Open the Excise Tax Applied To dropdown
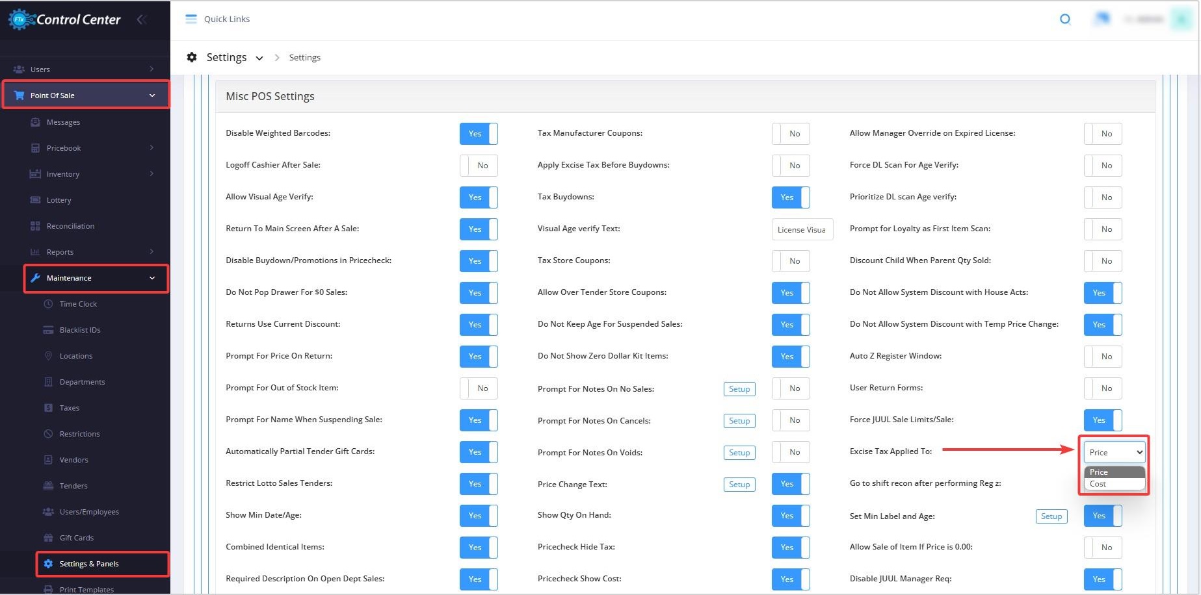Viewport: 1201px width, 595px height. pos(1115,452)
